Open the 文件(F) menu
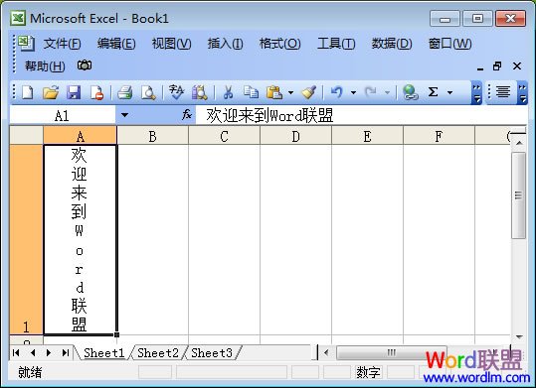The width and height of the screenshot is (536, 388). click(62, 44)
